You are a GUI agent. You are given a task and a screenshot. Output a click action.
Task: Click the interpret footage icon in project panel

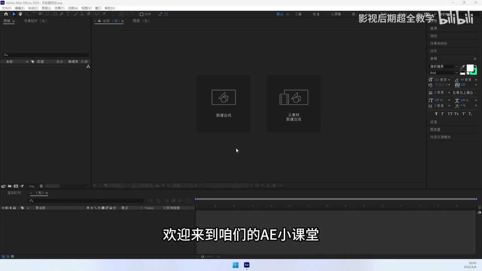tap(3, 186)
